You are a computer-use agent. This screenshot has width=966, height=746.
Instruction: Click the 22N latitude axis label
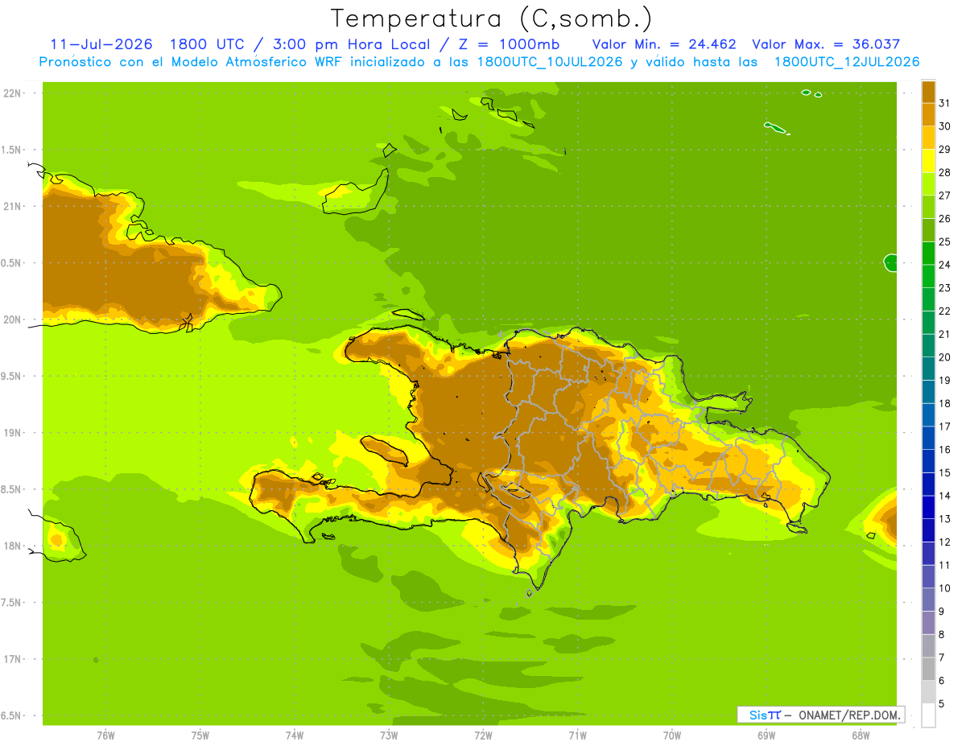(13, 93)
